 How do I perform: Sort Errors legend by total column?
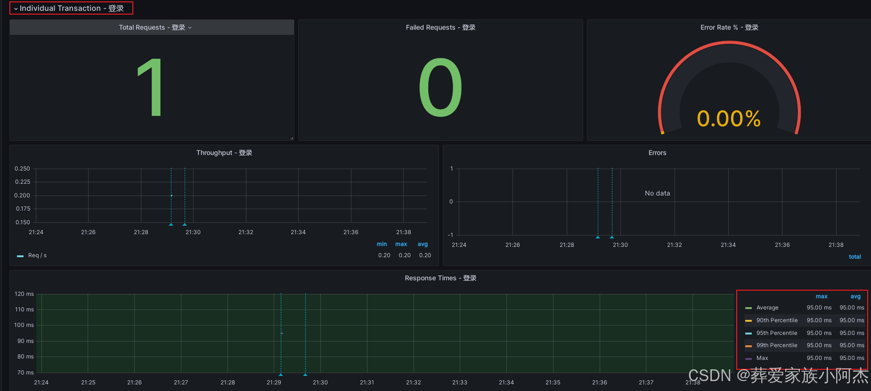[855, 257]
